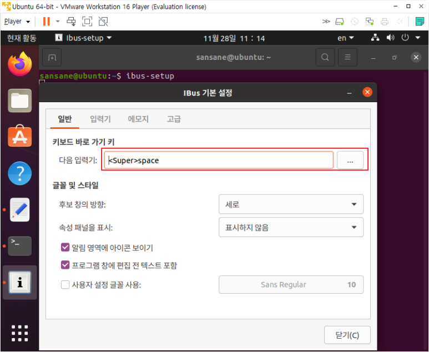Send Ctrl+Alt+Del to the virtual machine
Screen dimensions: 429x352
72,21
